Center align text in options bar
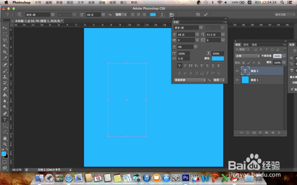The image size is (297, 185). click(x=138, y=15)
